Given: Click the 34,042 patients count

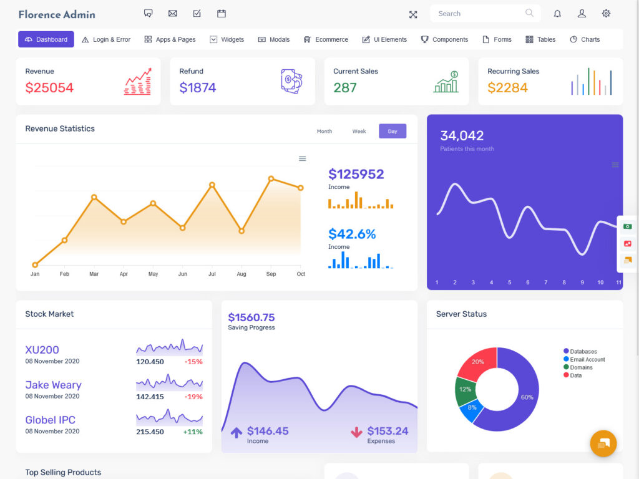Looking at the screenshot, I should [x=462, y=135].
